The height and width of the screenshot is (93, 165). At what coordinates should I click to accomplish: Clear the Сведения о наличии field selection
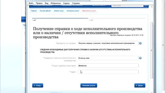[140, 58]
